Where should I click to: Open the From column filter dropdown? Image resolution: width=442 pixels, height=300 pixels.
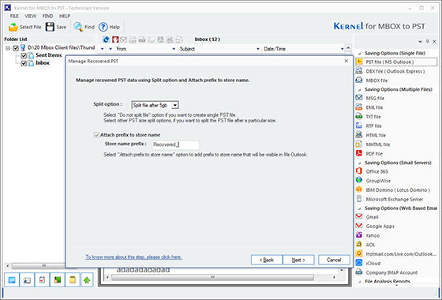174,49
